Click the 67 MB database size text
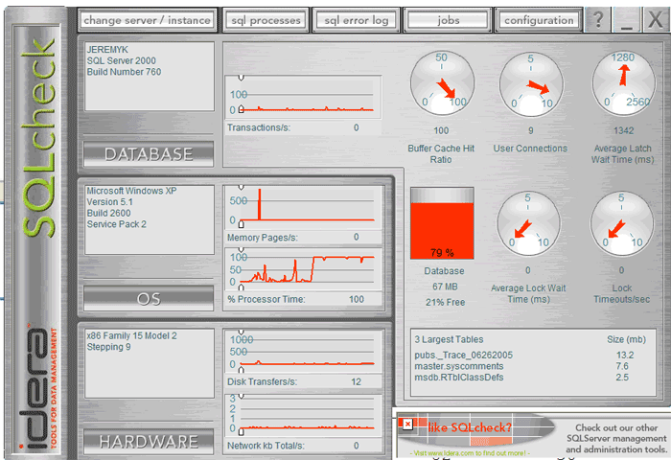This screenshot has height=460, width=671. pyautogui.click(x=445, y=287)
